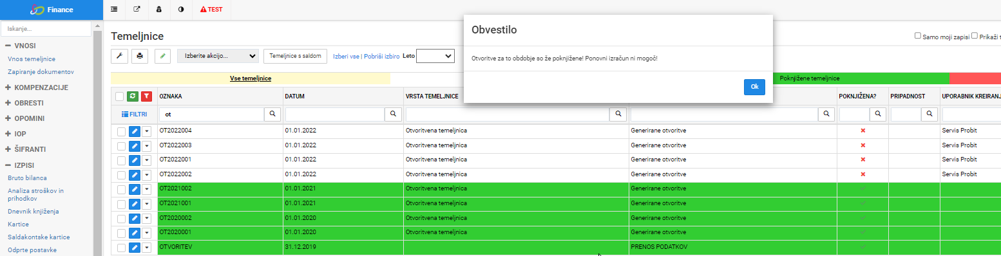1001x256 pixels.
Task: Click Pobriši izbiro link
Action: pos(381,56)
